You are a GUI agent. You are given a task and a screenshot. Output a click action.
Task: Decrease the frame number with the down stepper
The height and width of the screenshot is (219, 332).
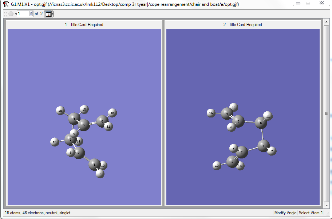[x=31, y=15]
